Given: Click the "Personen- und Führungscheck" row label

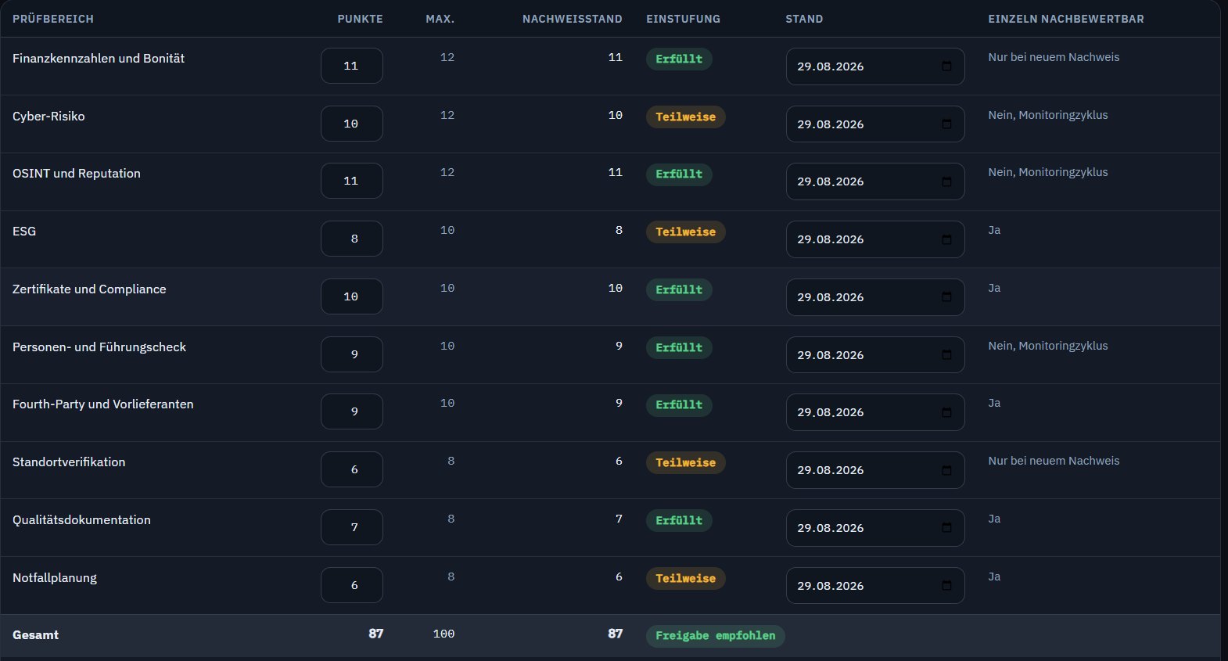Looking at the screenshot, I should point(99,347).
